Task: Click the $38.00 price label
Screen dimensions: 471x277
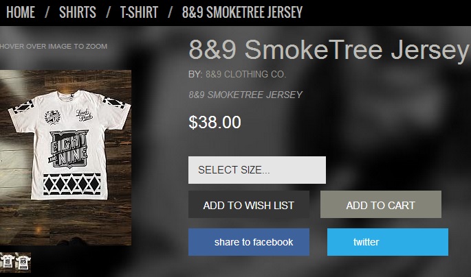Action: pyautogui.click(x=215, y=122)
